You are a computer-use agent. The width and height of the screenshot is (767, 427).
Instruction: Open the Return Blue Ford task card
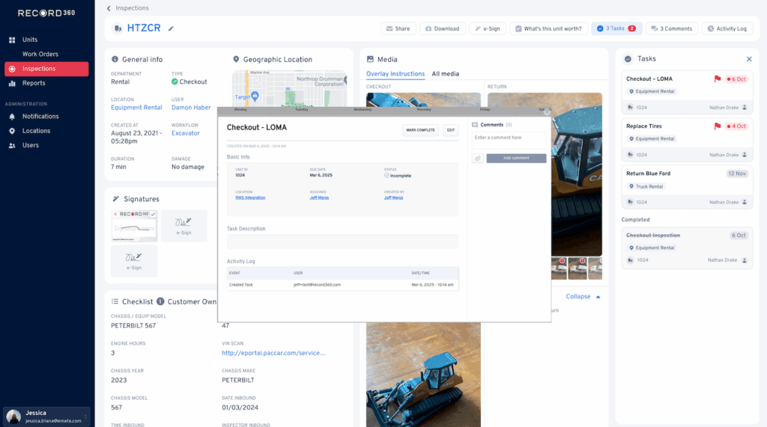pyautogui.click(x=687, y=187)
